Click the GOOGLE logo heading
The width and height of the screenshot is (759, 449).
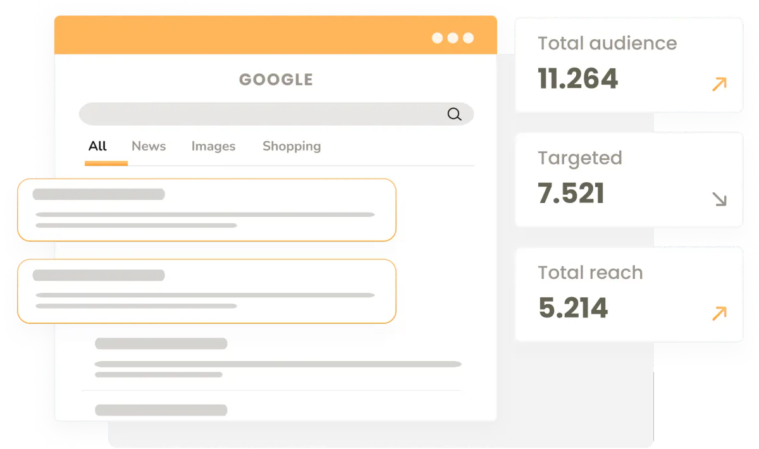276,80
